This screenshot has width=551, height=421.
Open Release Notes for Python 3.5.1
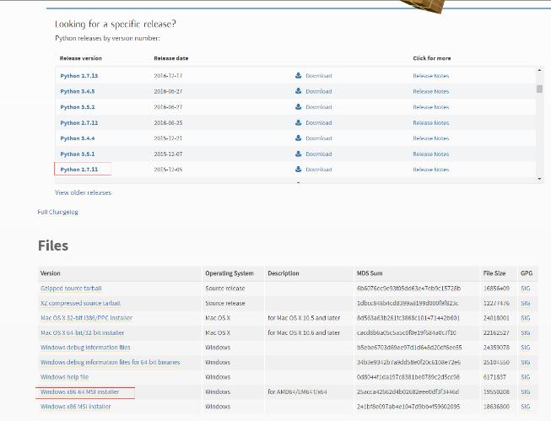pos(431,154)
